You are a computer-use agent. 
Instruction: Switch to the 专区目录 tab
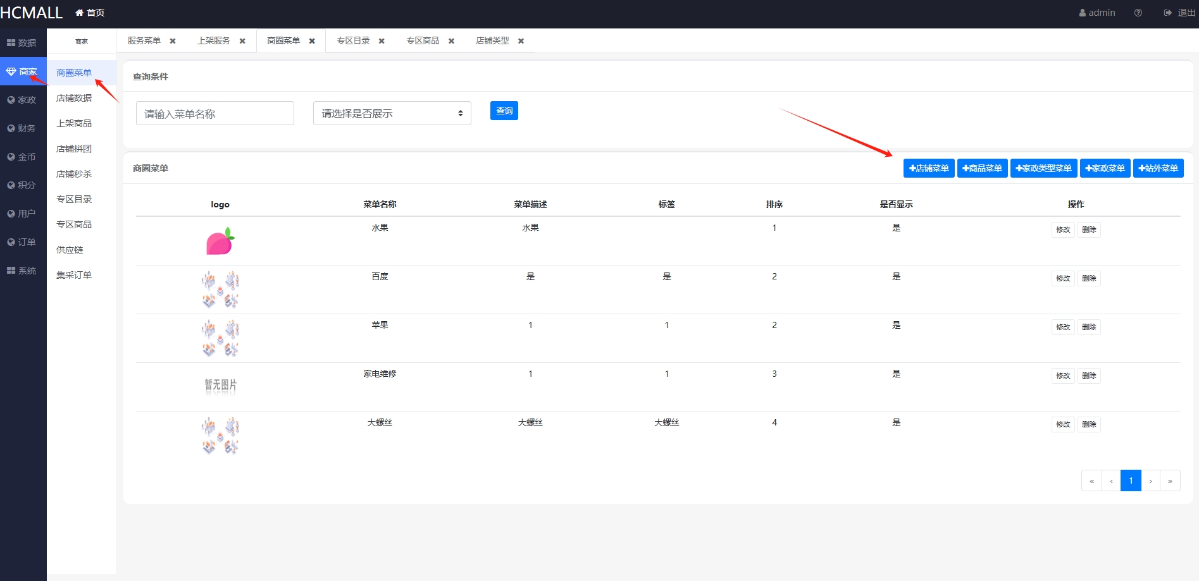[353, 40]
